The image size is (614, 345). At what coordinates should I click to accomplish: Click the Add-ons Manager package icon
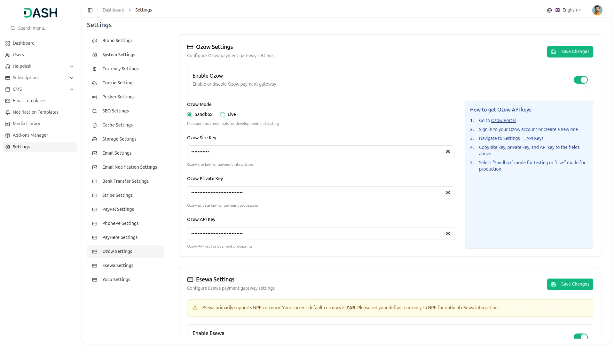[8, 135]
